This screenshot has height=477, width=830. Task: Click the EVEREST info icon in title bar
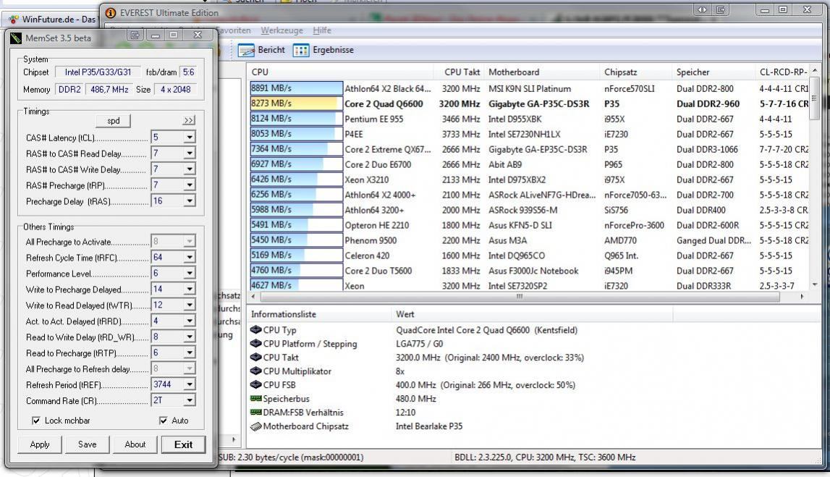[111, 13]
